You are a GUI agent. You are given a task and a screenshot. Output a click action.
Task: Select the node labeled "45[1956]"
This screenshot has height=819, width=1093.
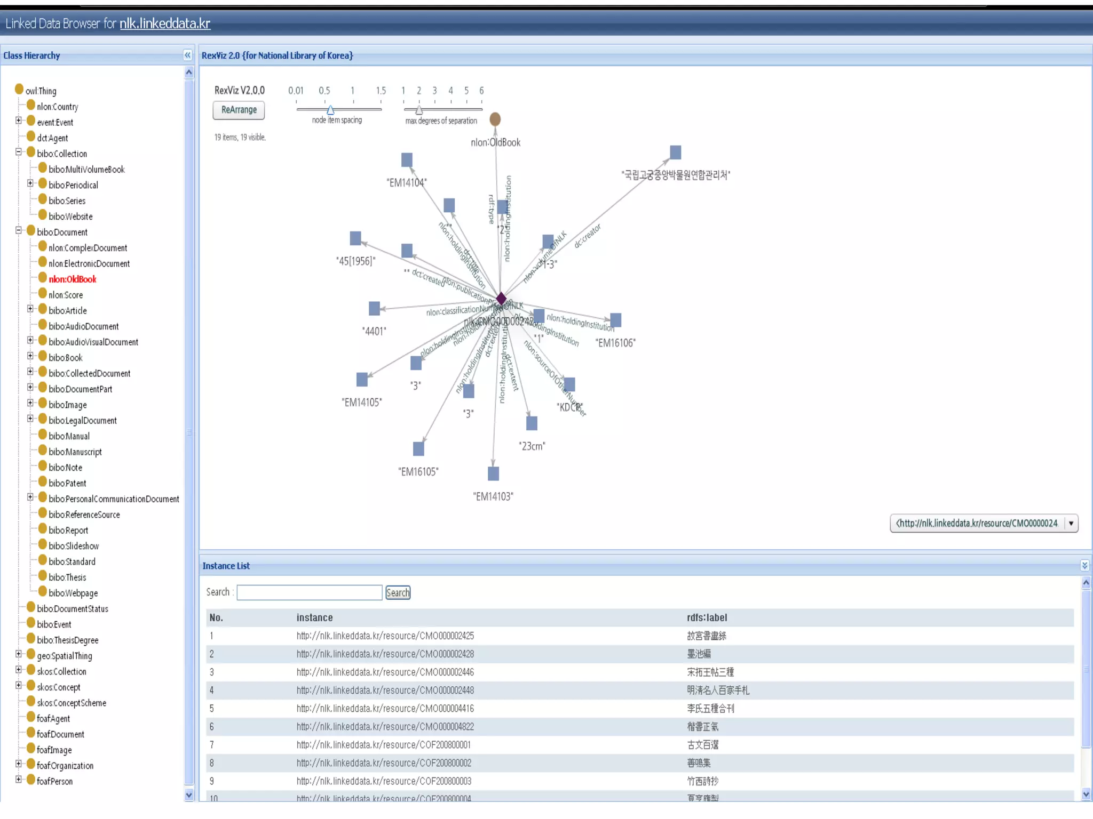tap(355, 238)
